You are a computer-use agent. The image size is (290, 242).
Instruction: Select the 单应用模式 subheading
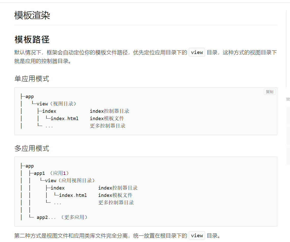coord(32,79)
